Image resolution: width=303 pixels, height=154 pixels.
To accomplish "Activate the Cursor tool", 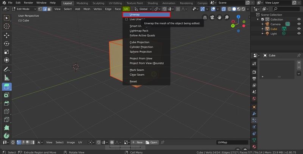I will (6, 26).
